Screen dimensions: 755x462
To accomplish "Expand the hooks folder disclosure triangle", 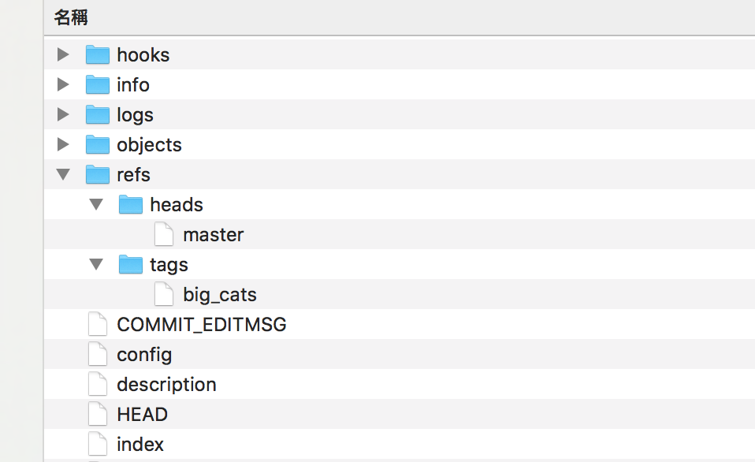I will click(x=62, y=54).
